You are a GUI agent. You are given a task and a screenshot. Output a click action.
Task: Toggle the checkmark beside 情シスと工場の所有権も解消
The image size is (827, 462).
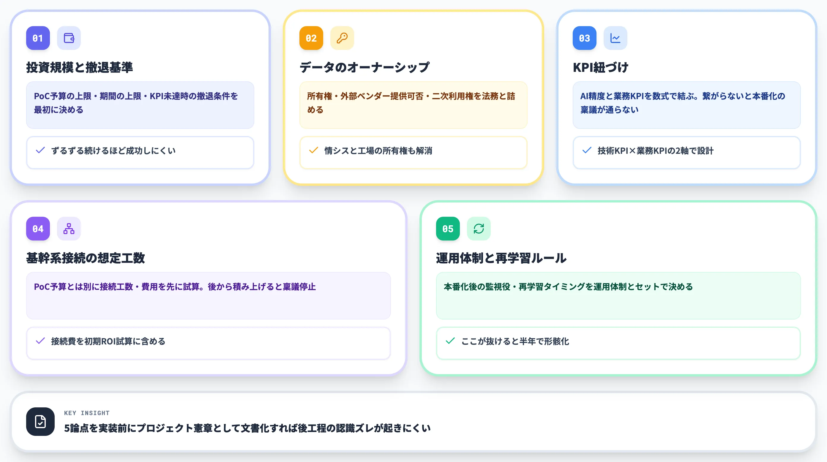point(313,151)
